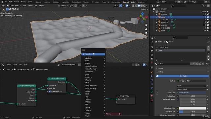Viewport: 211px width, 119px height.
Task: Click the Camera object icon in outliner
Action: coord(159,14)
